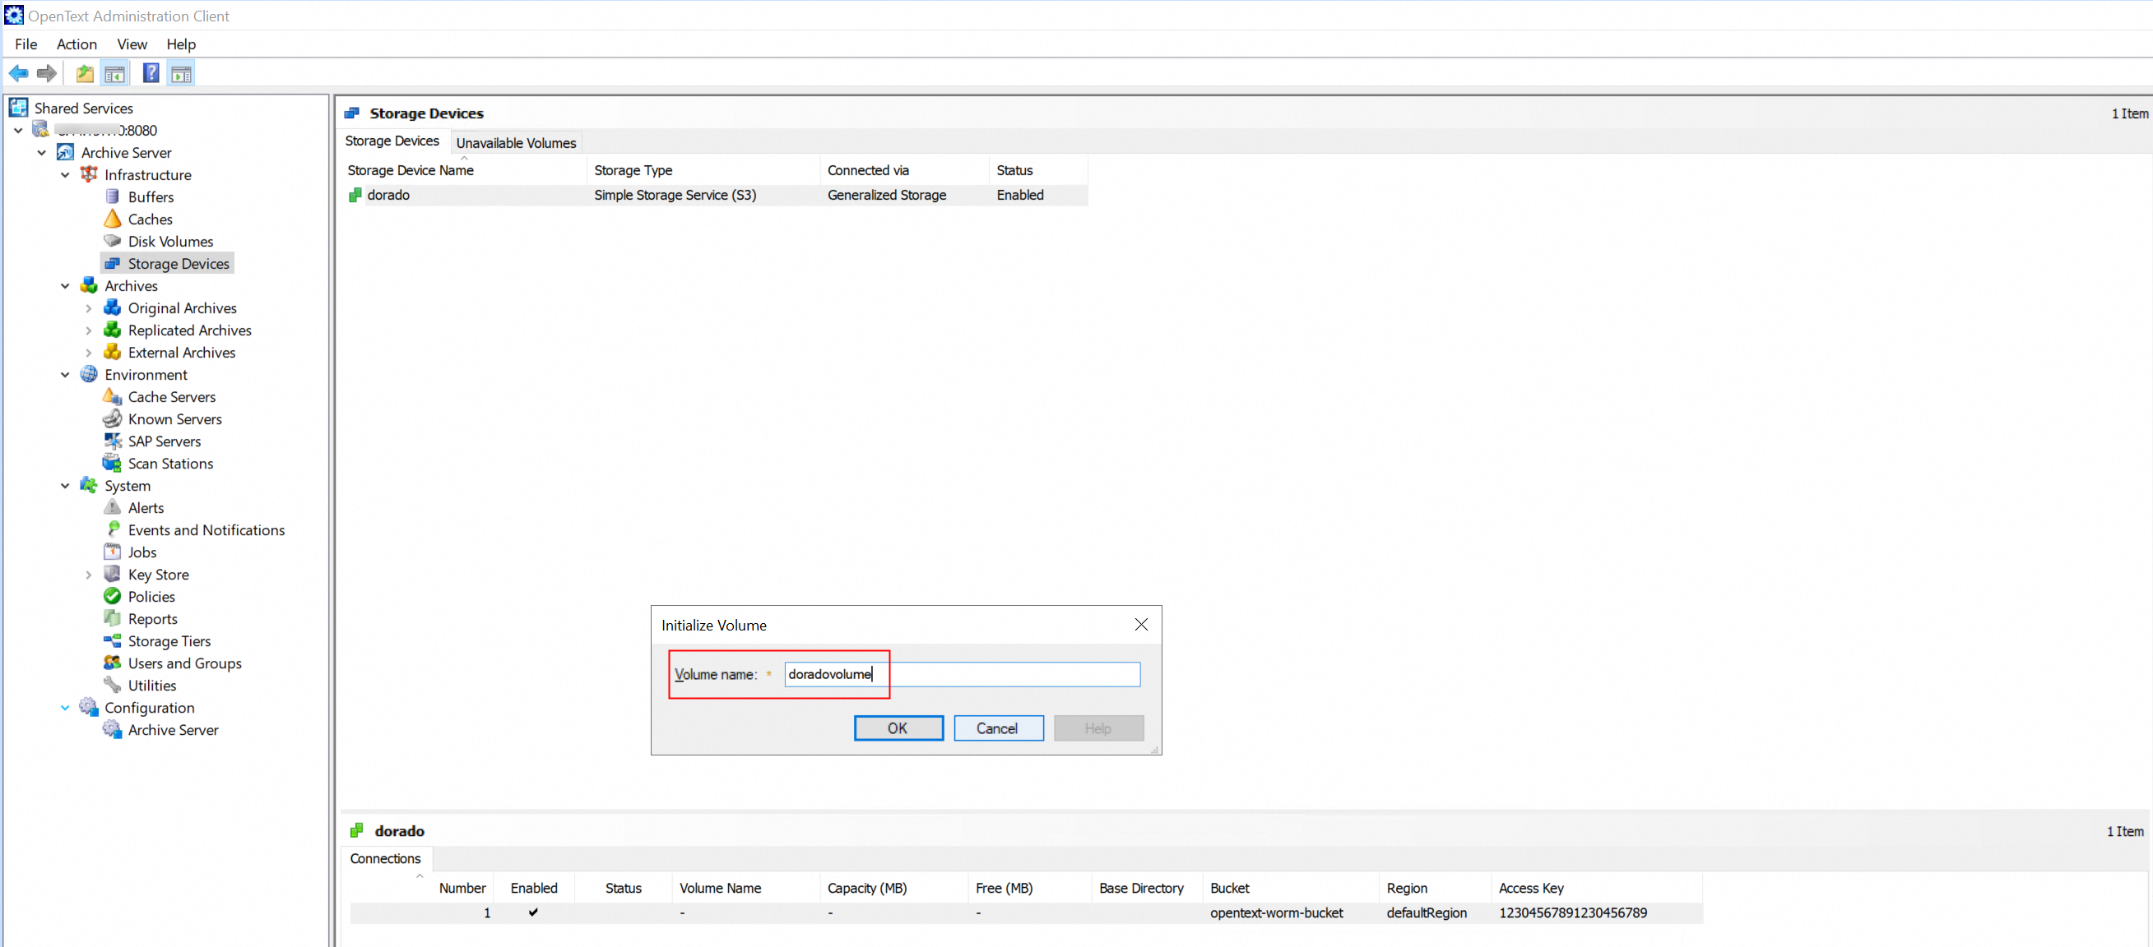Collapse the Environment tree node
Image resolution: width=2153 pixels, height=947 pixels.
[65, 375]
